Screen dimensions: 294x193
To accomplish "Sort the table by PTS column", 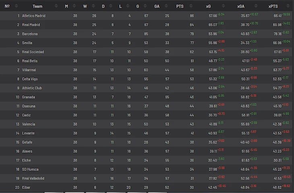I will [180, 6].
